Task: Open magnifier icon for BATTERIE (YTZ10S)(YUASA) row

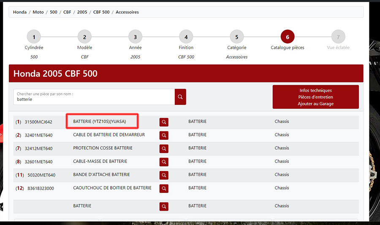Action: pos(164,122)
